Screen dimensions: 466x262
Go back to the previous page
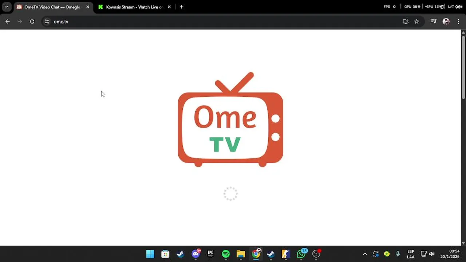pos(7,21)
